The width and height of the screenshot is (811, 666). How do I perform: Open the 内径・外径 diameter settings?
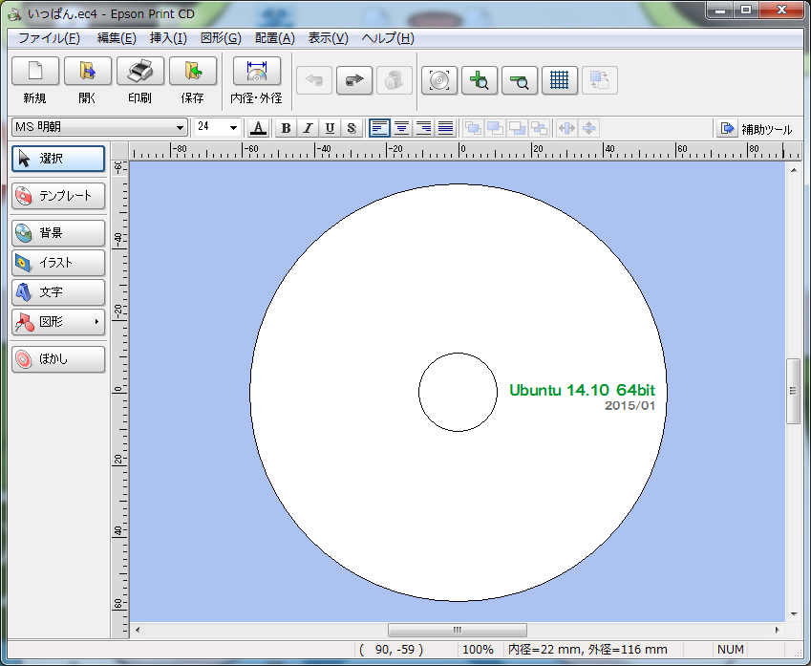pyautogui.click(x=256, y=72)
